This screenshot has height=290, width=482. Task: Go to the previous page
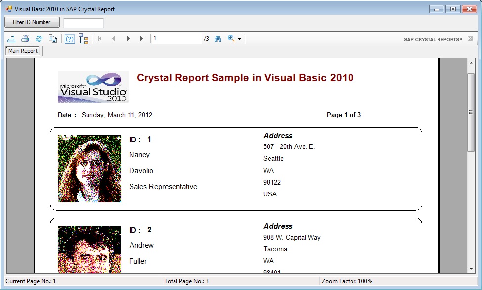coord(114,39)
